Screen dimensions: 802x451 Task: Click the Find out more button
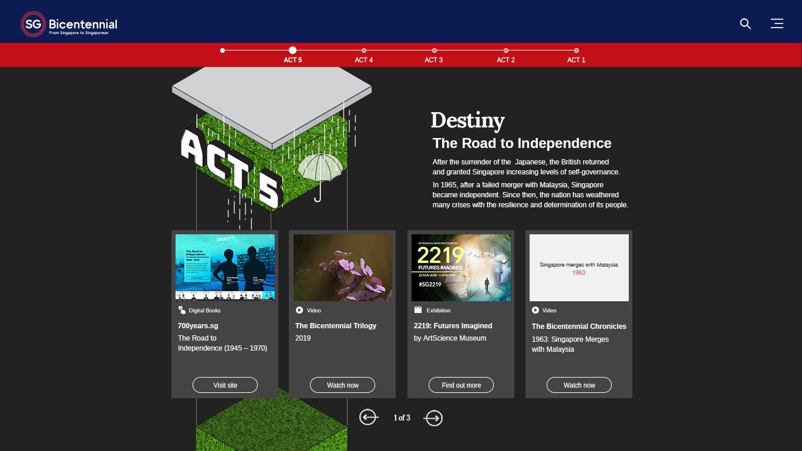(461, 385)
